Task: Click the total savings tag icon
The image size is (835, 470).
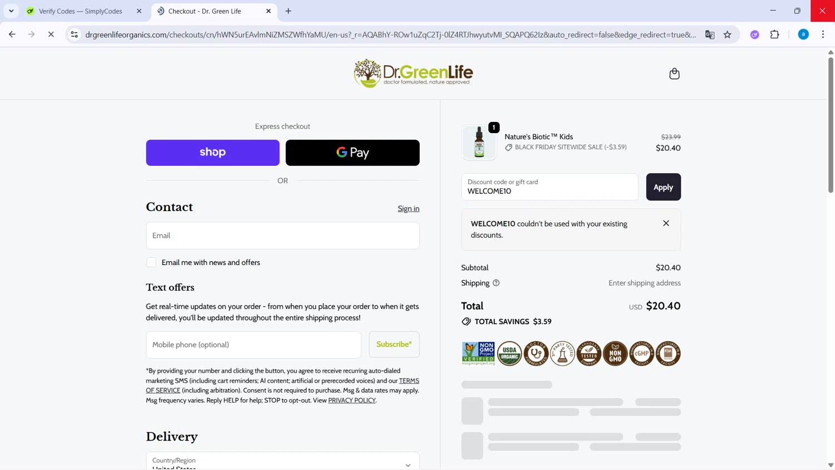Action: click(466, 322)
